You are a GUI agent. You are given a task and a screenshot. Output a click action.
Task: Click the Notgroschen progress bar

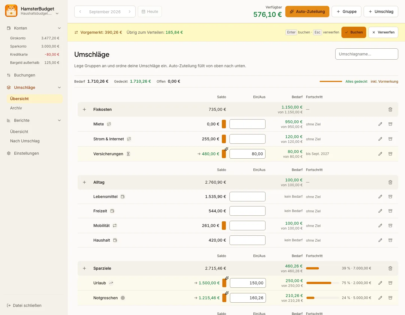click(323, 298)
